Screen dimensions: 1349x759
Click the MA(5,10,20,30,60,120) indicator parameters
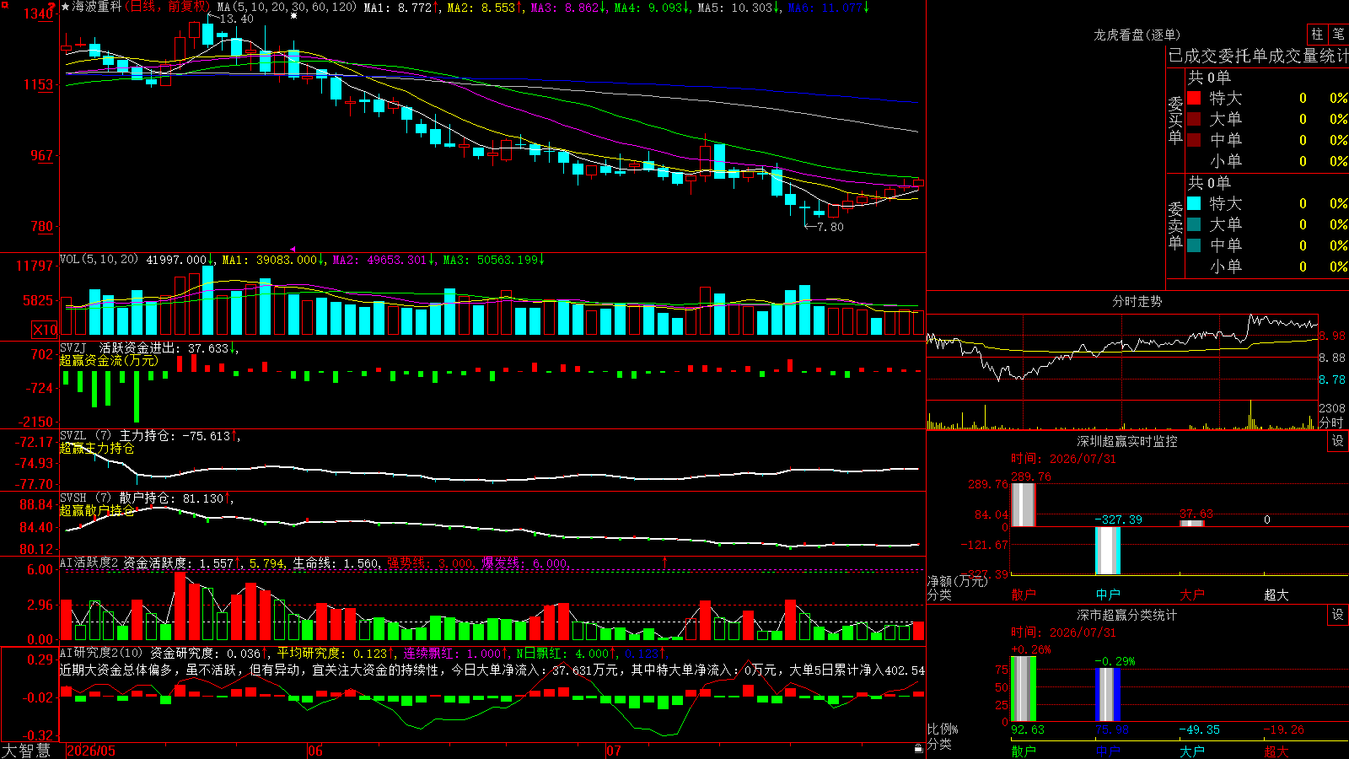pyautogui.click(x=288, y=7)
